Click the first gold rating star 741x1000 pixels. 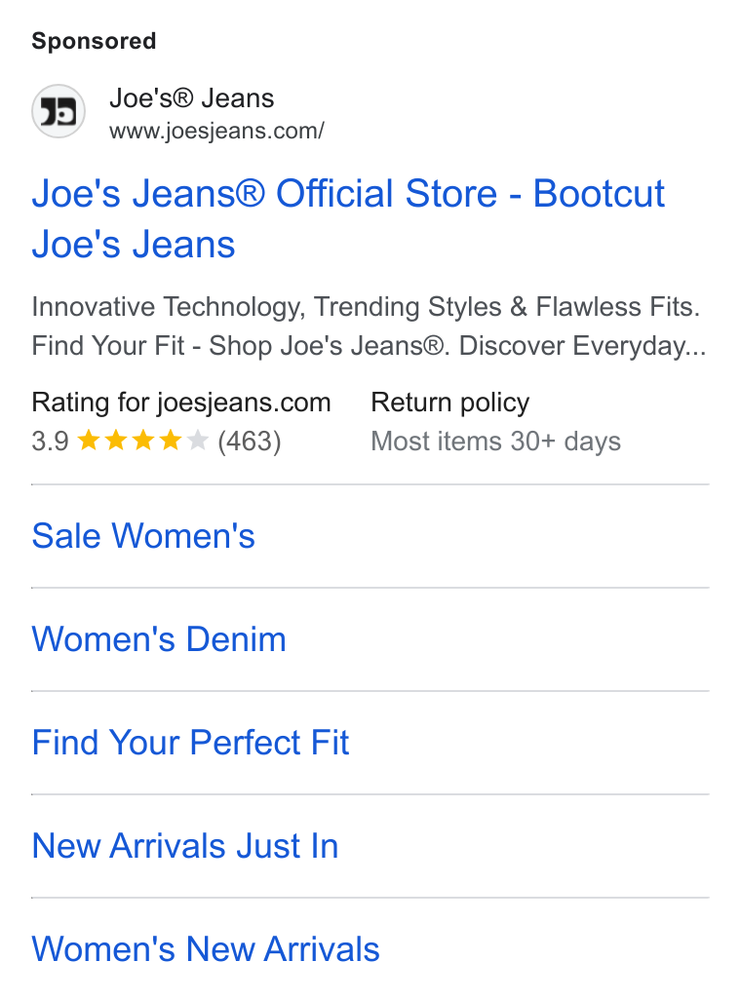click(x=88, y=440)
